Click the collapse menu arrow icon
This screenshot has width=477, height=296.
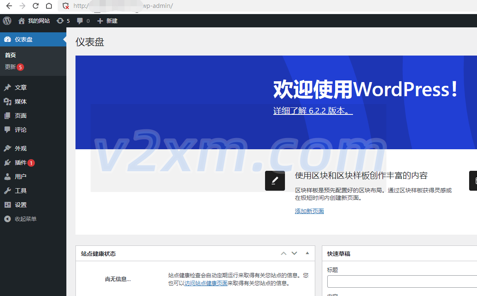pyautogui.click(x=7, y=219)
